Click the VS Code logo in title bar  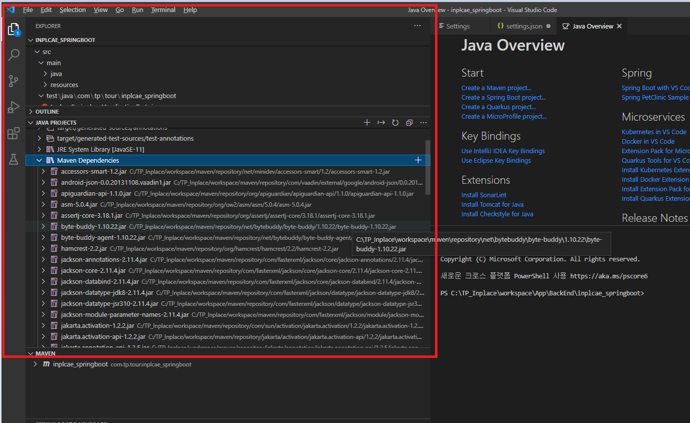click(11, 10)
